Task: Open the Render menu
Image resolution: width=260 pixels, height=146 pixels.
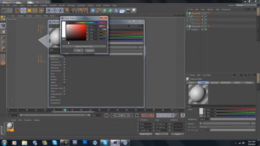Action: [x=62, y=5]
